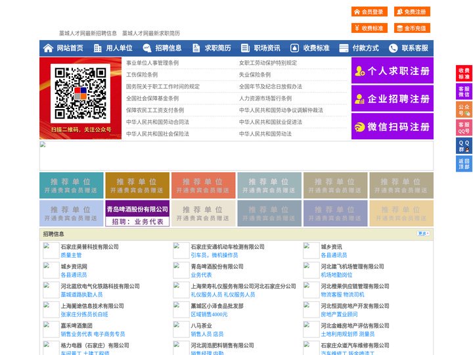Open 藁城人才网最新求职简历 link
The image size is (473, 355).
pyautogui.click(x=151, y=34)
